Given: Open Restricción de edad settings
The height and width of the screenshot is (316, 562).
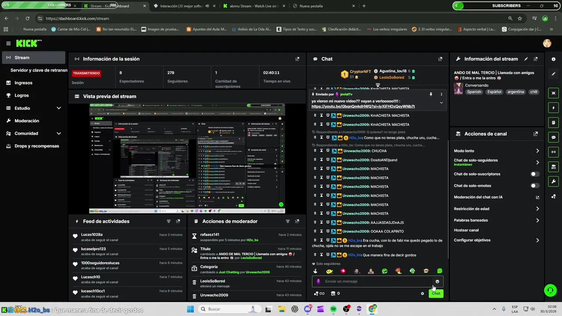Looking at the screenshot, I should click(x=497, y=209).
